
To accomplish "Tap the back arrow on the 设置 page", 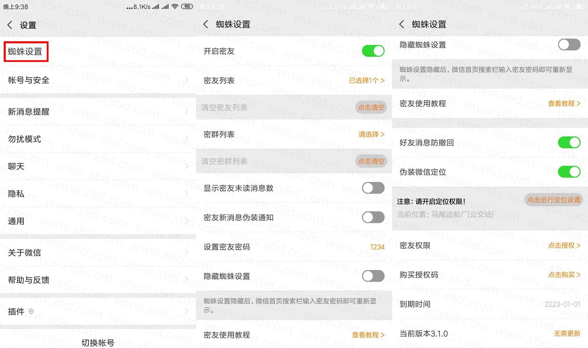I will 9,25.
